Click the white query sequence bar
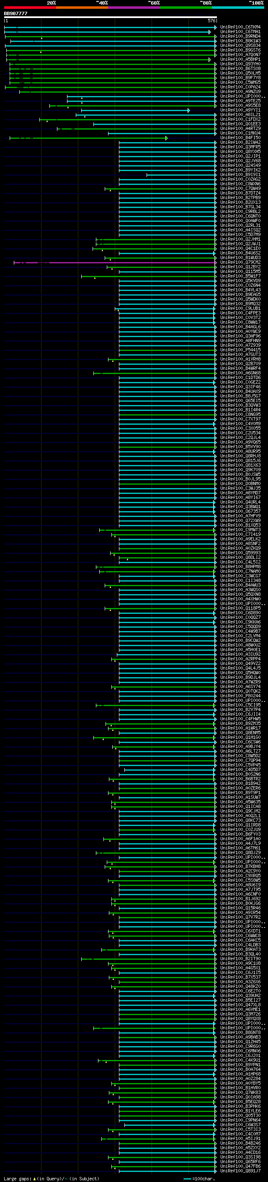 point(111,17)
